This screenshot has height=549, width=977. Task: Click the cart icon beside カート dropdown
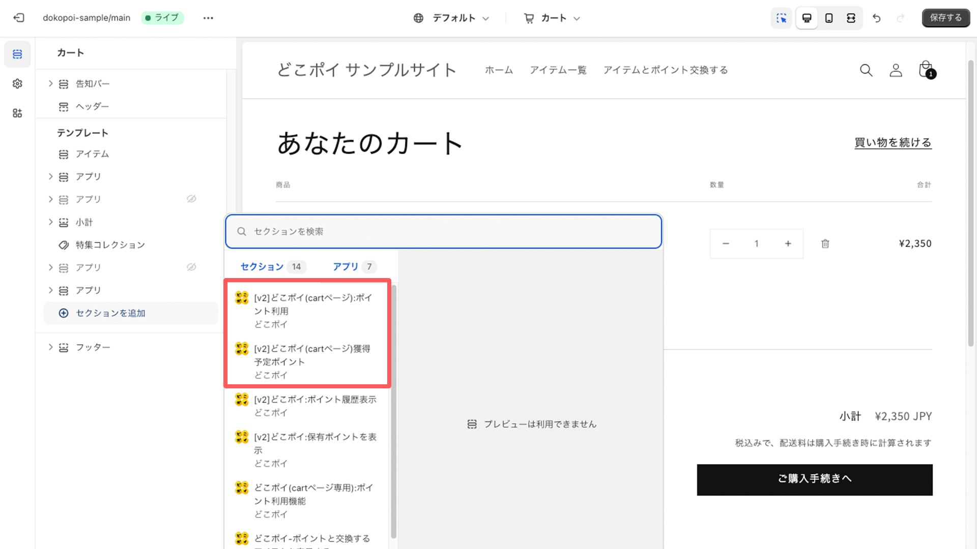coord(529,18)
